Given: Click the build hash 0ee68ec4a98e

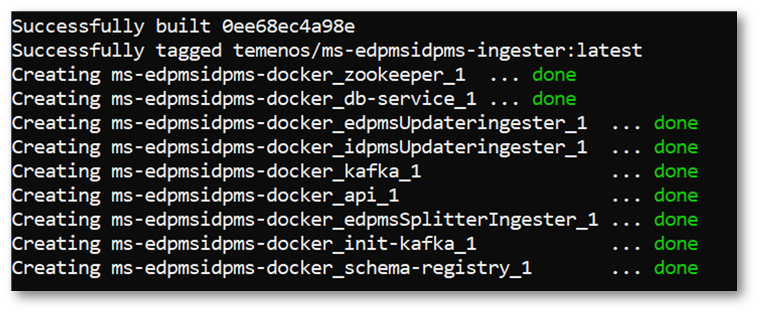Looking at the screenshot, I should [288, 26].
